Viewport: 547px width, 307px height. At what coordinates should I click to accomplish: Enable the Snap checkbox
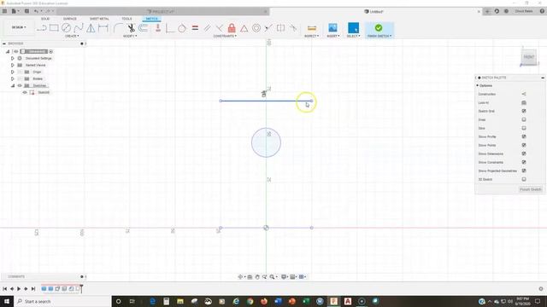click(524, 119)
